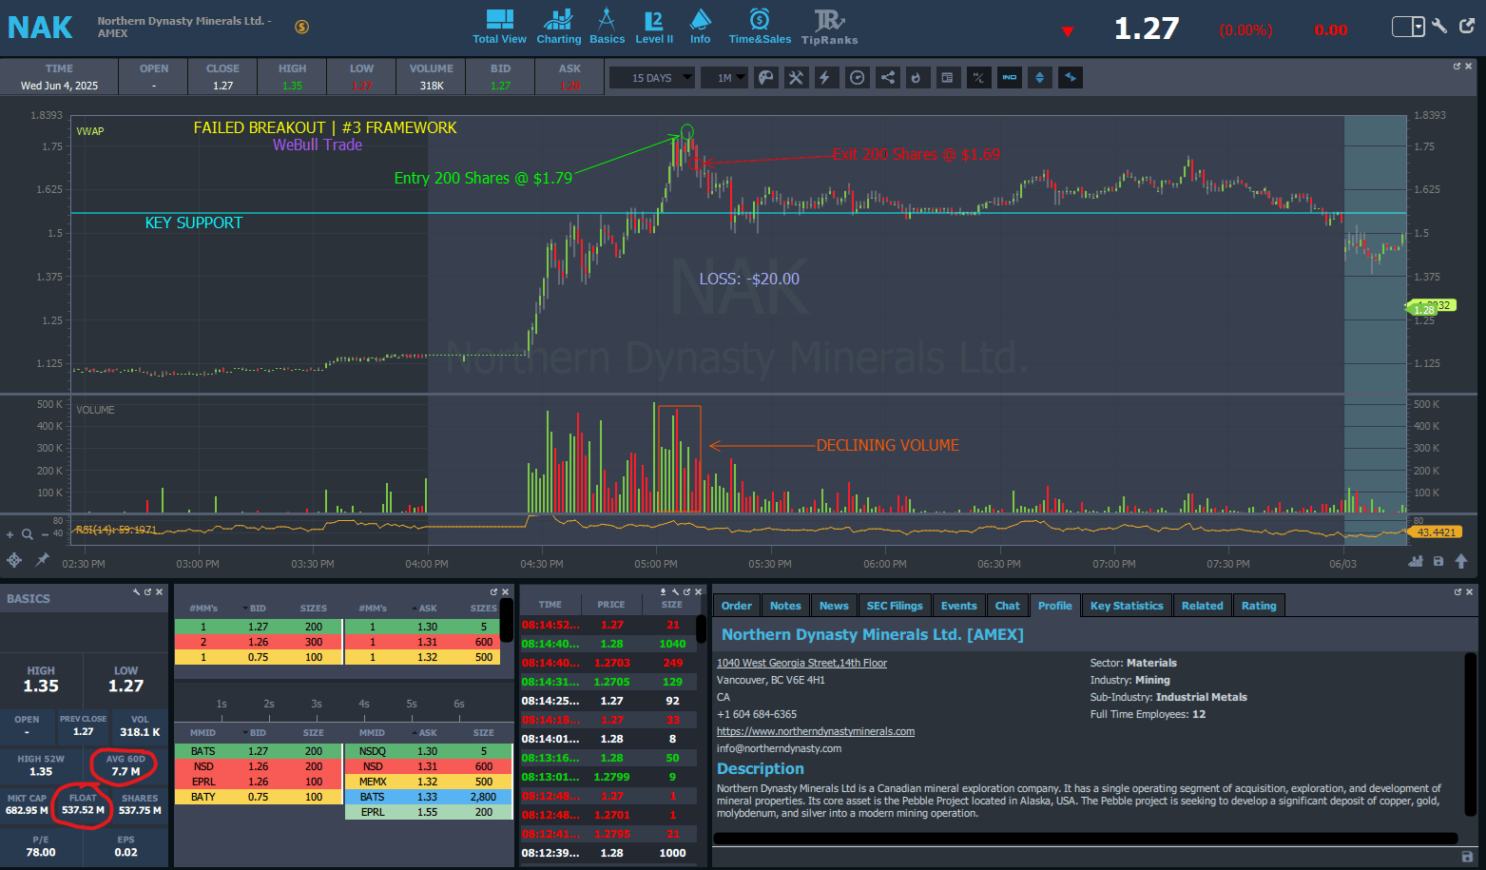Screen dimensions: 1486x870
Task: Open the northerndynastyminerals.com website link
Action: coord(815,731)
